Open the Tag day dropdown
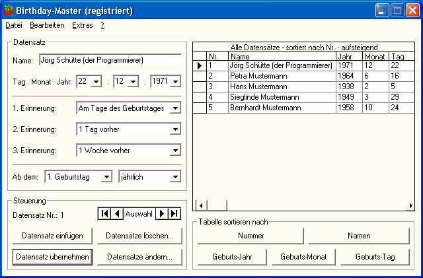 [96, 81]
